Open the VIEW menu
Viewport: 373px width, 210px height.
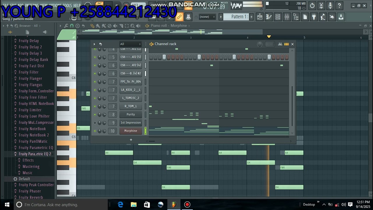44,6
